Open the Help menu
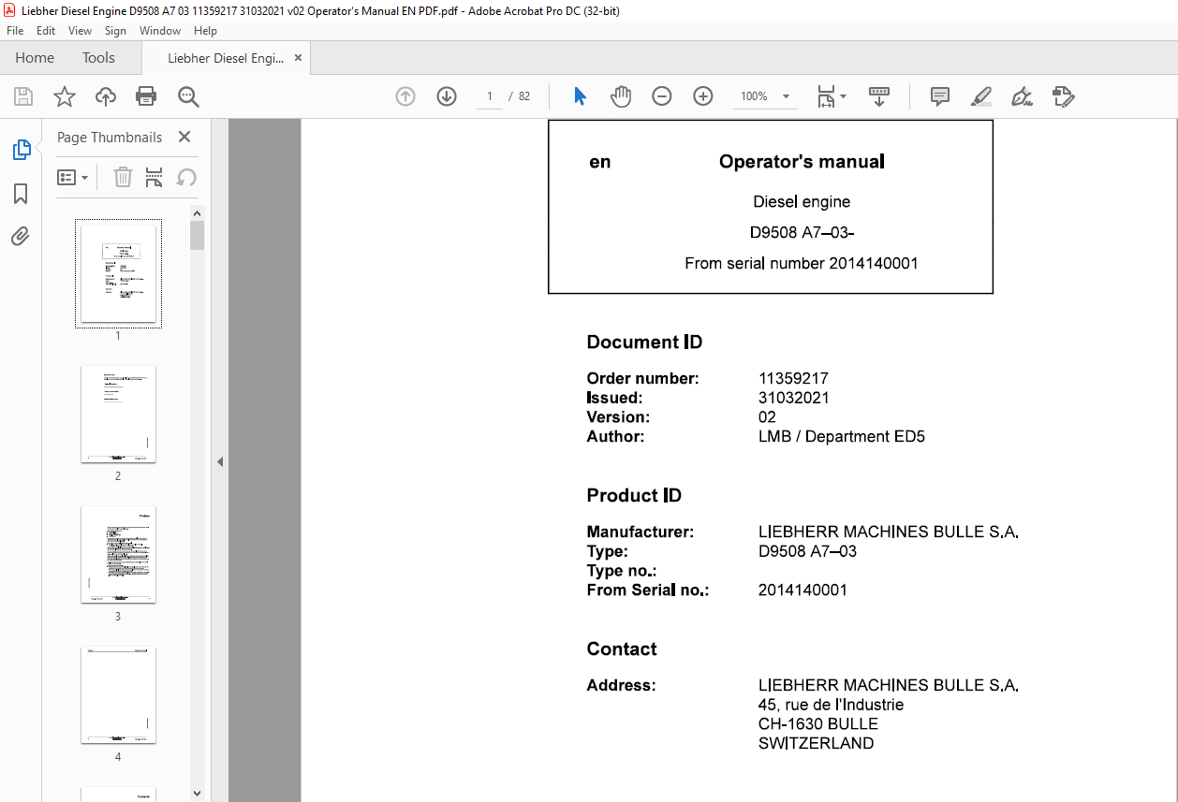Viewport: 1178px width, 802px height. (205, 31)
